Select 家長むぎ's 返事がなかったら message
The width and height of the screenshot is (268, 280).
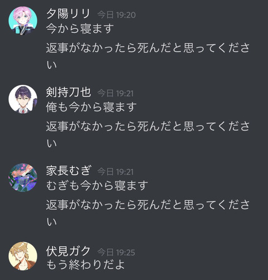pos(148,213)
